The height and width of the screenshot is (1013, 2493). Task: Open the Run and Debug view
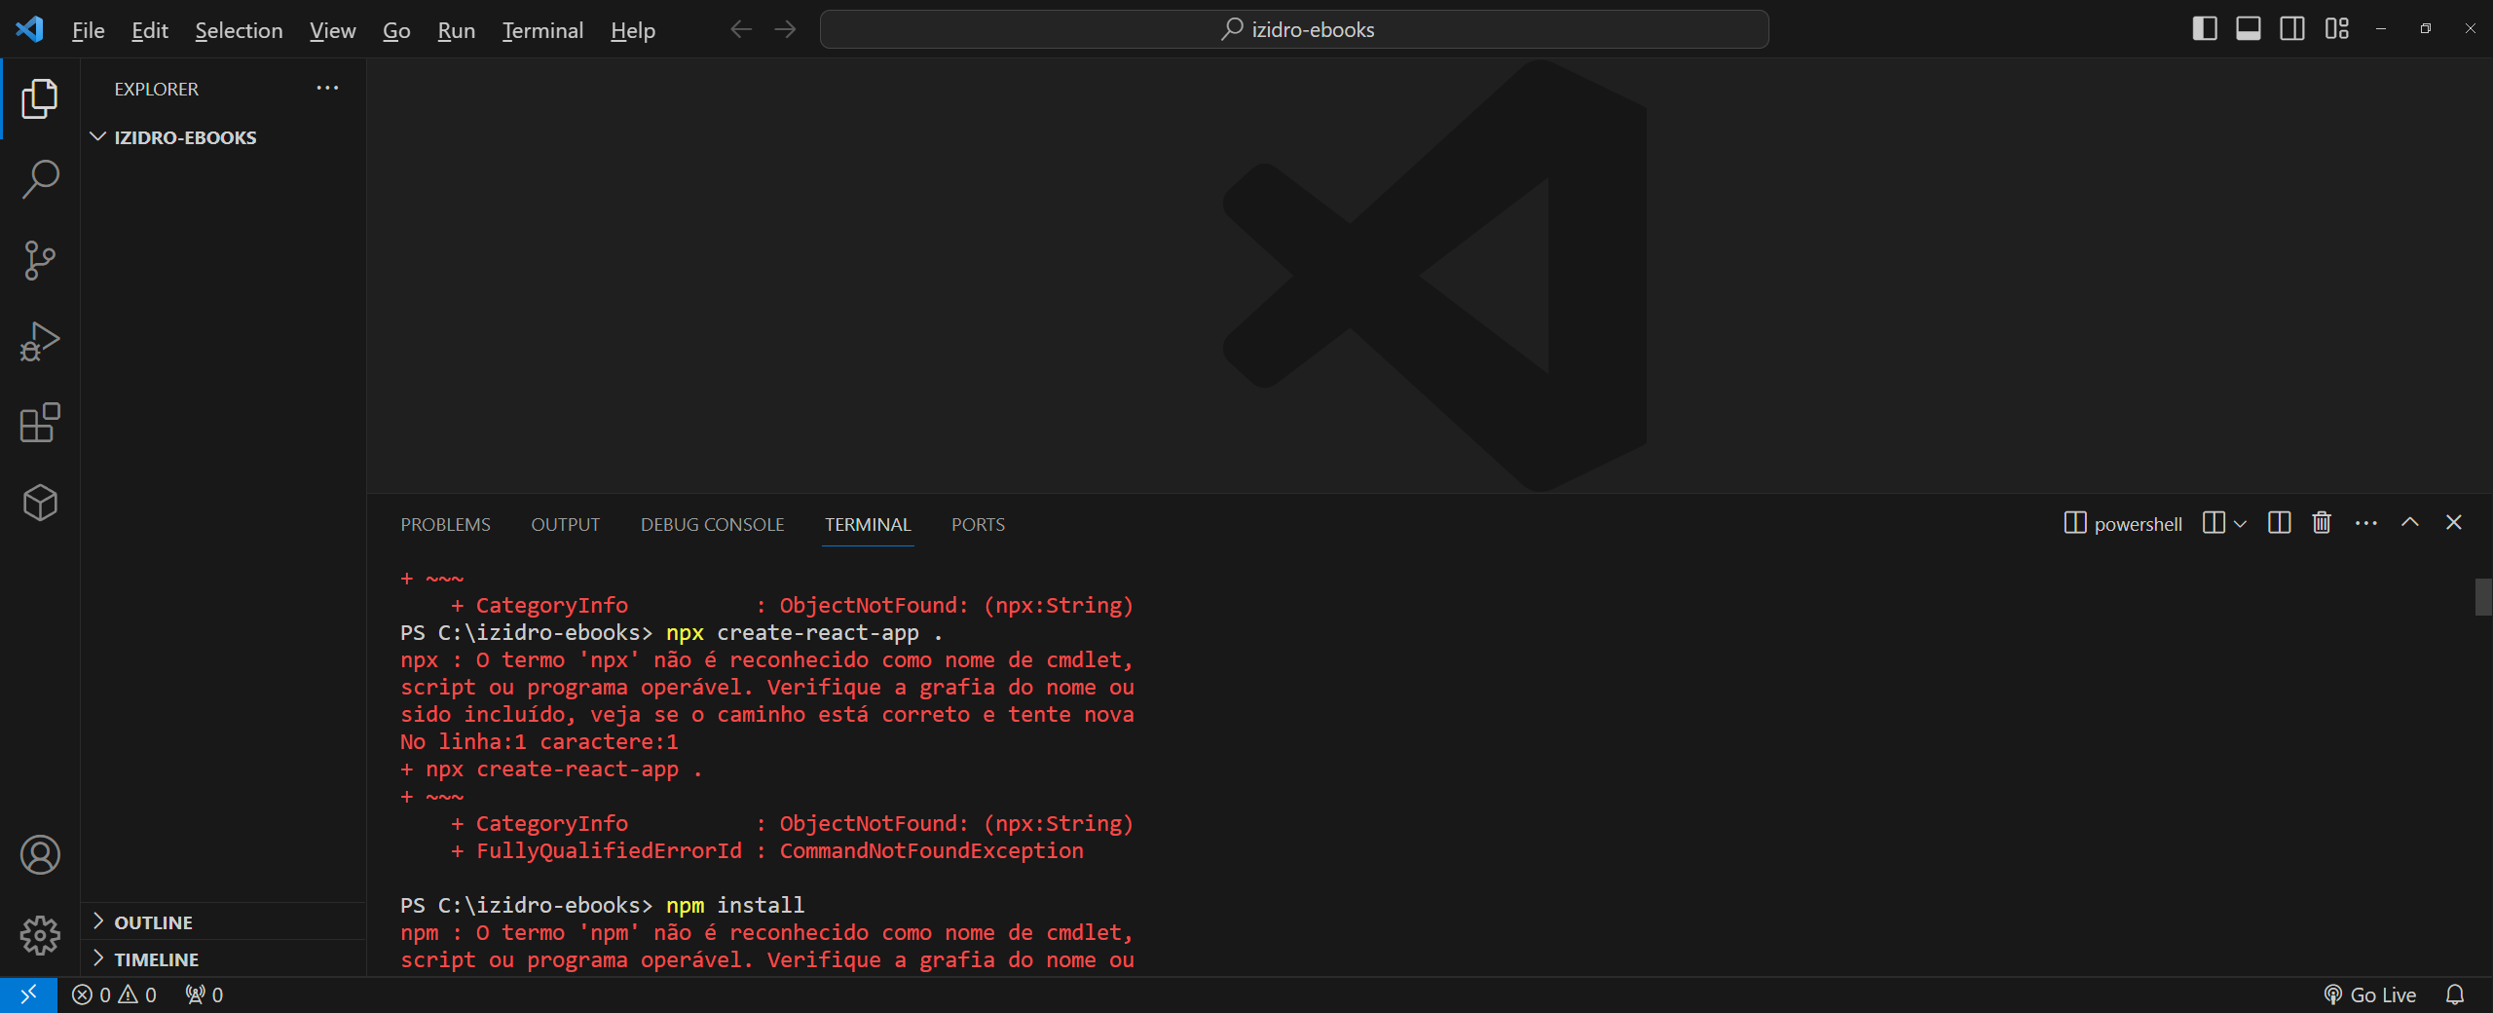(x=40, y=341)
